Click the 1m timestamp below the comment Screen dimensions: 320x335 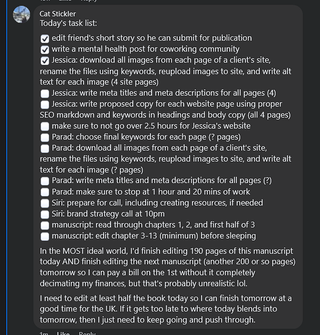(44, 333)
